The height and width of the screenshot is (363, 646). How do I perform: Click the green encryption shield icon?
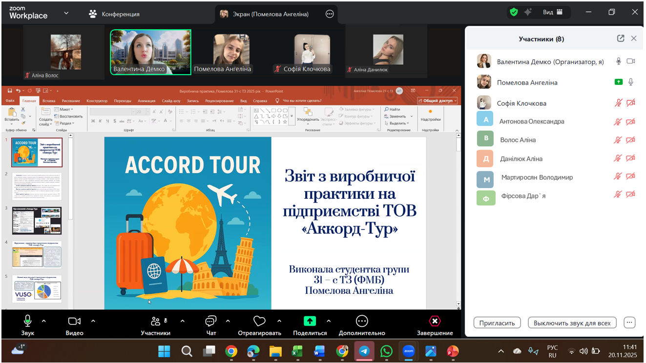pos(514,13)
